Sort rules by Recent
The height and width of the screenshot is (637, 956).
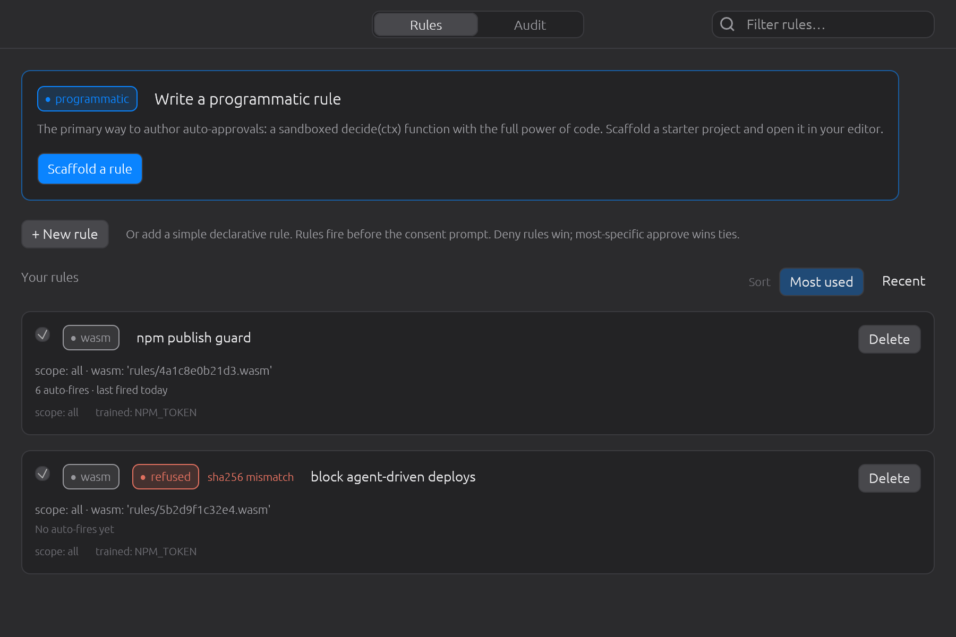903,281
